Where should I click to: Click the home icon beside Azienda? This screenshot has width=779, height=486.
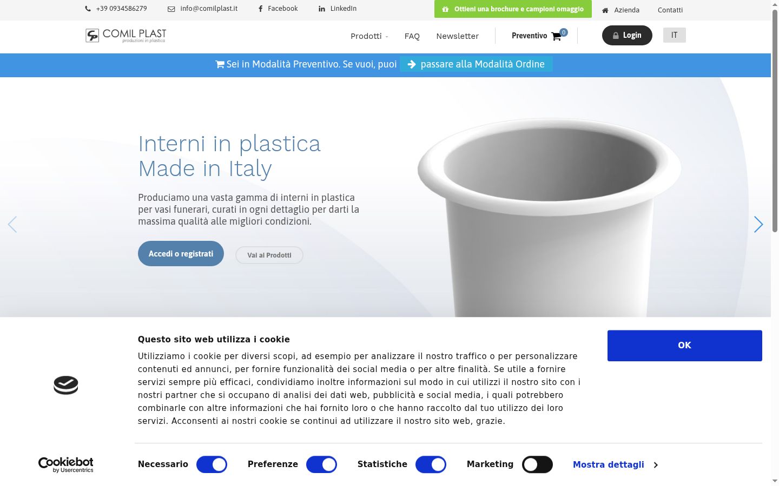tap(605, 10)
